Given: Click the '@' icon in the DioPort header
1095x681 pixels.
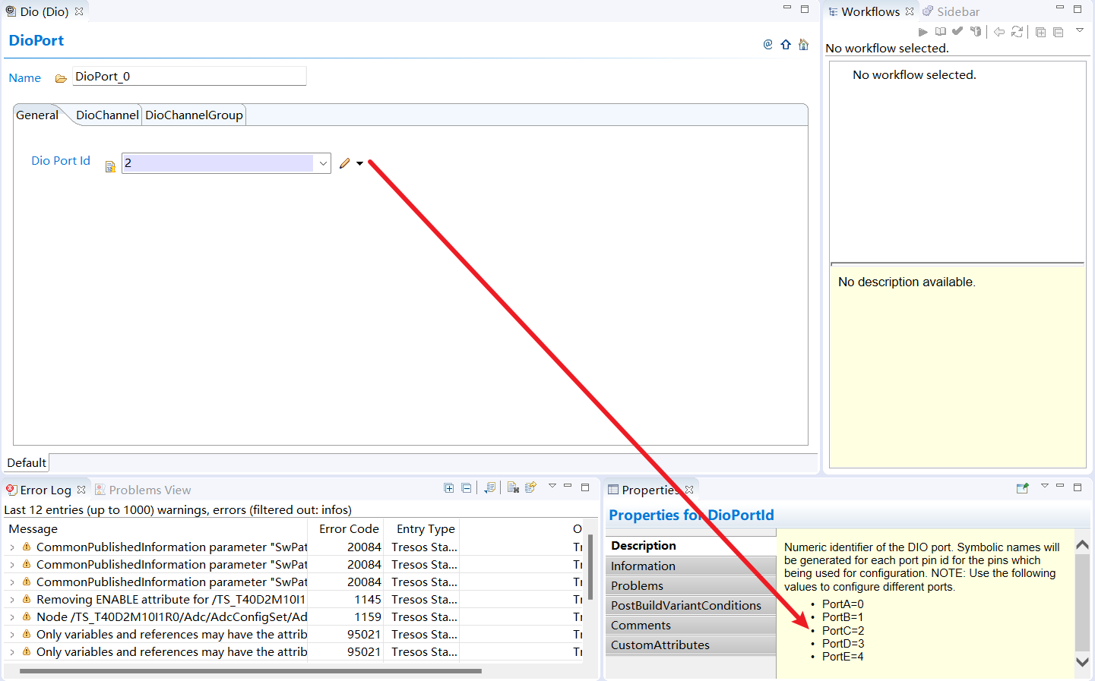Looking at the screenshot, I should click(x=767, y=45).
